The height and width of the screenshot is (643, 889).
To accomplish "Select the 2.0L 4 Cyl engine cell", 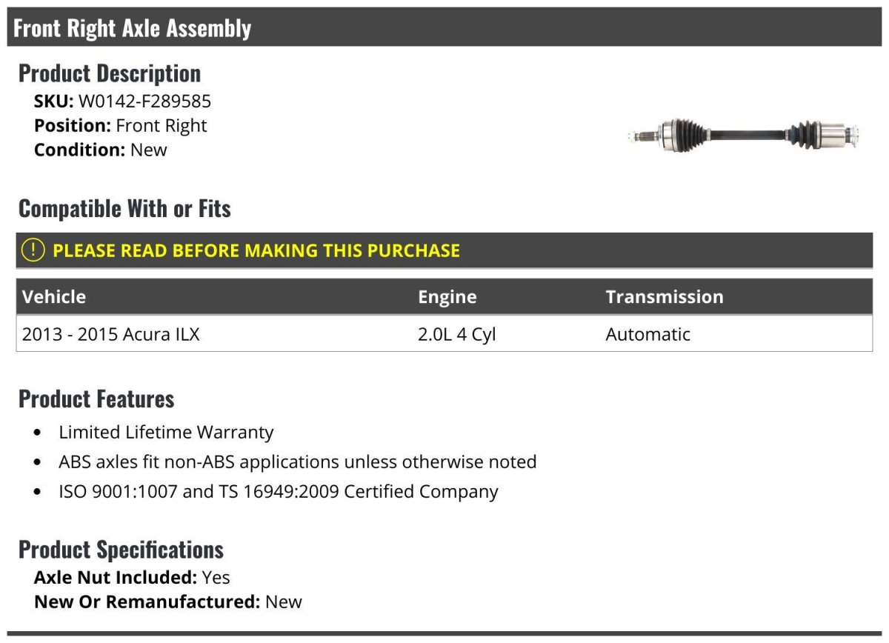I will (x=457, y=334).
